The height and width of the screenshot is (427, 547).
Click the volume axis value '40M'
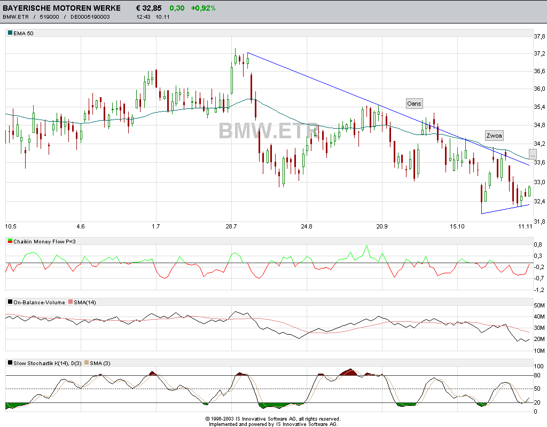click(540, 317)
